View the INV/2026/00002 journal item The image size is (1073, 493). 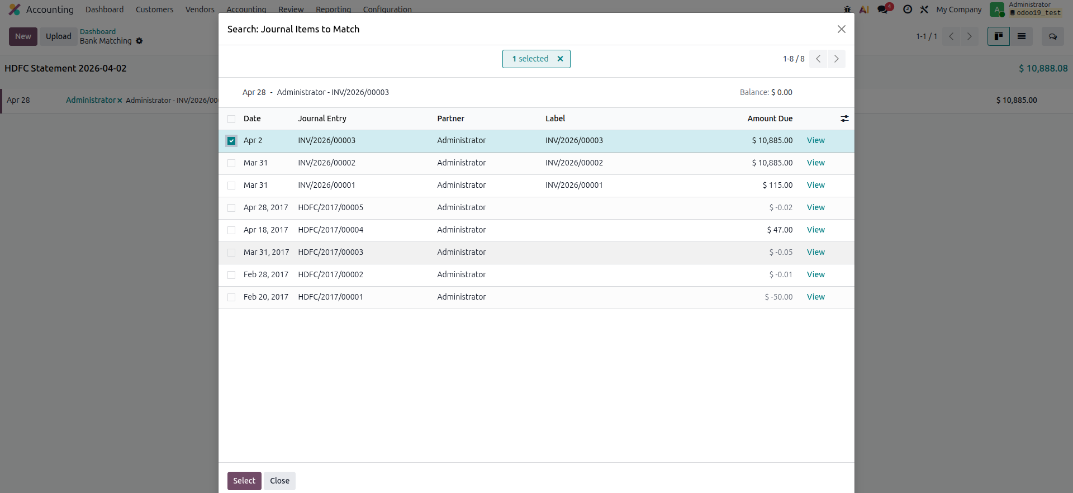[x=815, y=163]
